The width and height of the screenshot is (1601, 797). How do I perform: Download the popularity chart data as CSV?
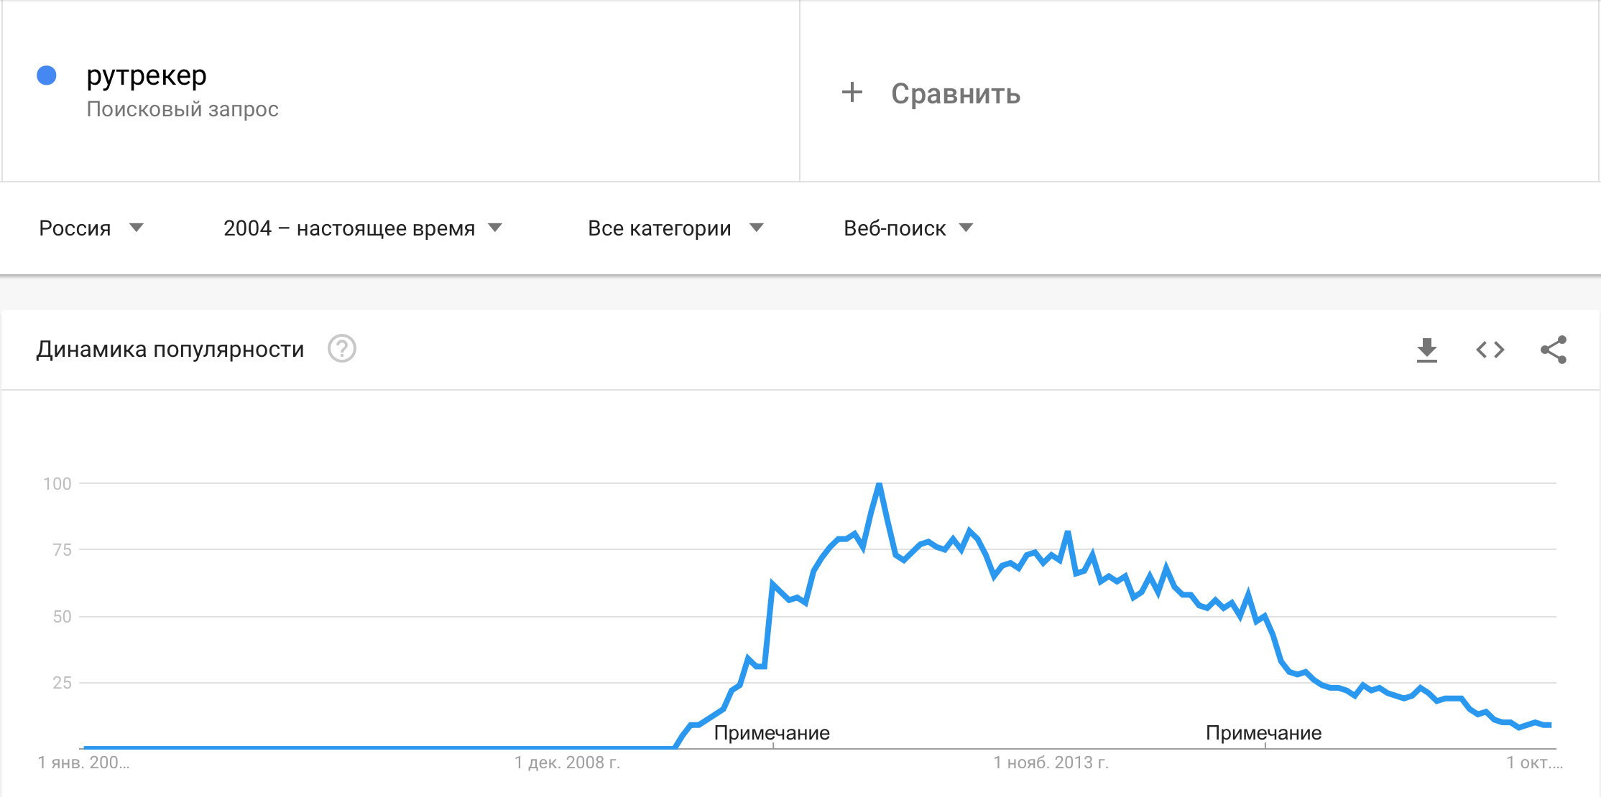tap(1426, 350)
